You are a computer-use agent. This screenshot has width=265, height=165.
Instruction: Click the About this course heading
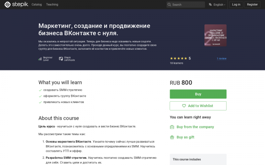[x=59, y=118]
